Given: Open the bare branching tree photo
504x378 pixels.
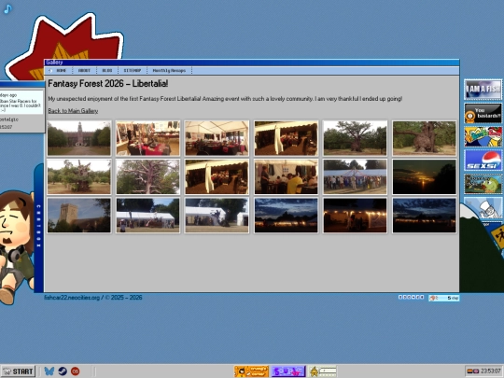Looking at the screenshot, I should coord(147,176).
